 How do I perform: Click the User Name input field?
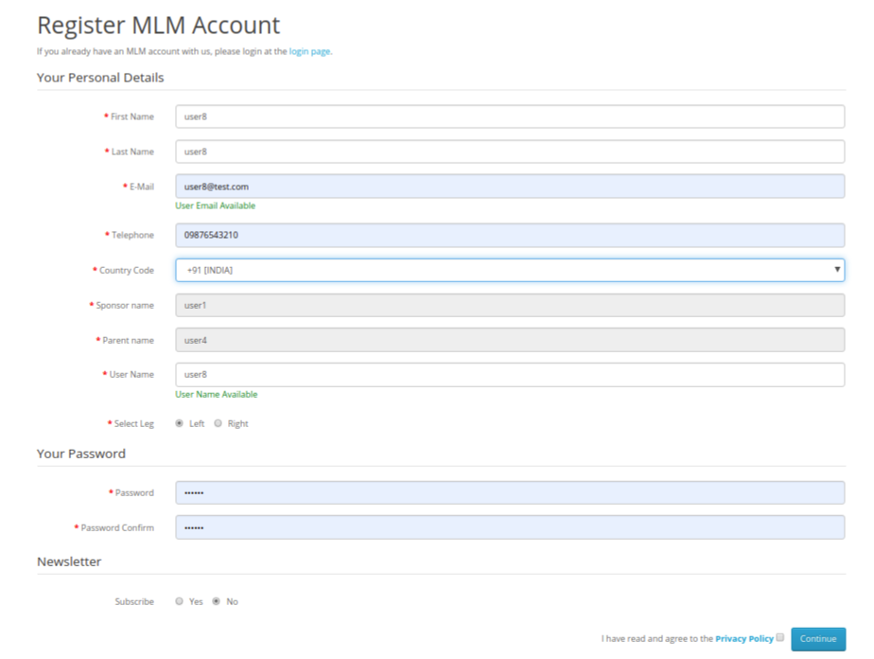[x=511, y=374]
